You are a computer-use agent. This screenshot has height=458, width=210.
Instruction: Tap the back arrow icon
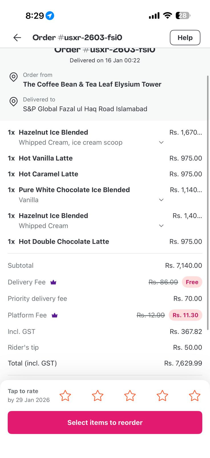coord(17,37)
